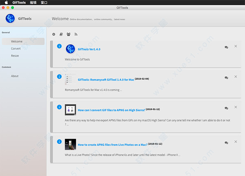This screenshot has height=176, width=245.
Task: Open the 'How can I convert GIF files to APNG' link
Action: pos(111,110)
